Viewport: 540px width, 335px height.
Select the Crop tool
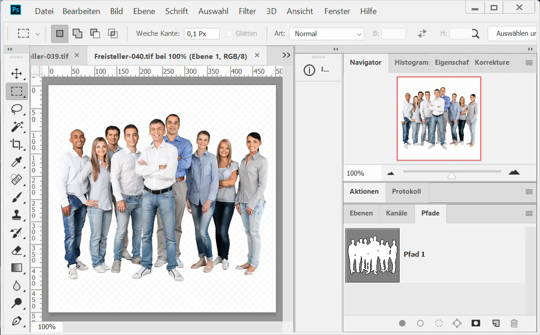click(x=17, y=144)
